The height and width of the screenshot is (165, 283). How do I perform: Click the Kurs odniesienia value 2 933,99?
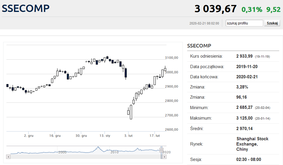click(244, 56)
